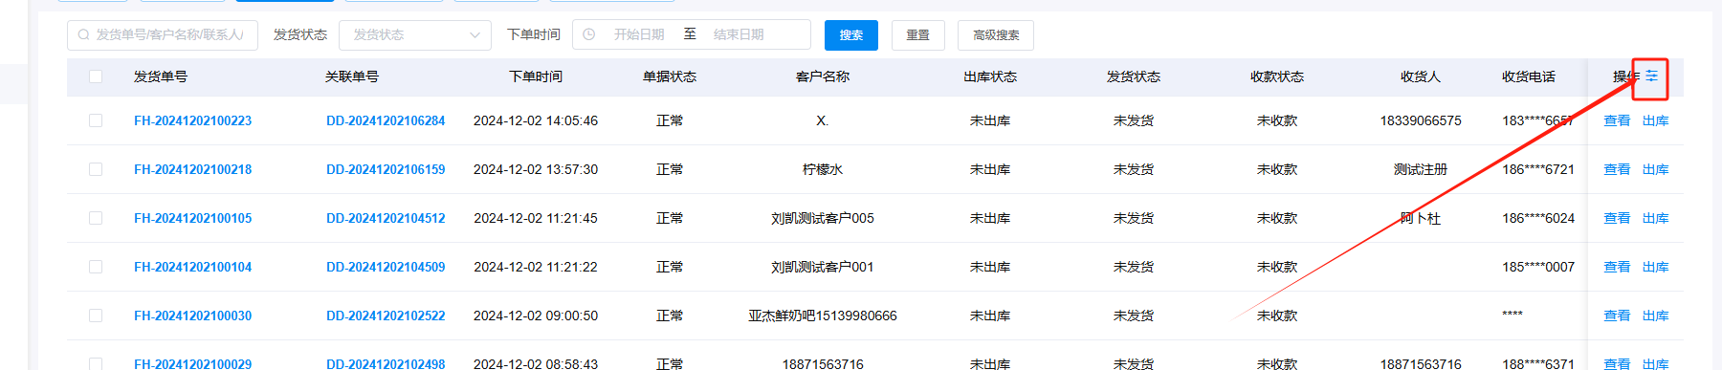Select recipient 测试注册 cell
This screenshot has height=370, width=1722.
pyautogui.click(x=1421, y=169)
